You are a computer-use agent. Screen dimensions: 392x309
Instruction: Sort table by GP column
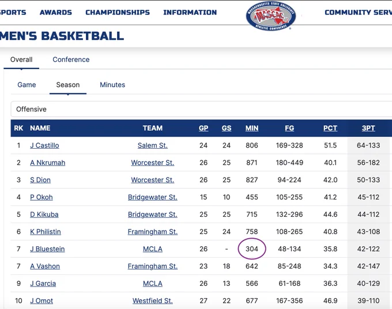point(203,128)
